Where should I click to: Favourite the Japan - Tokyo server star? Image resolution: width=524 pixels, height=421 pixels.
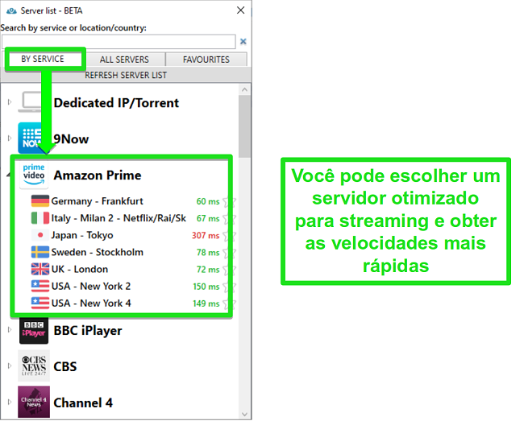click(229, 236)
